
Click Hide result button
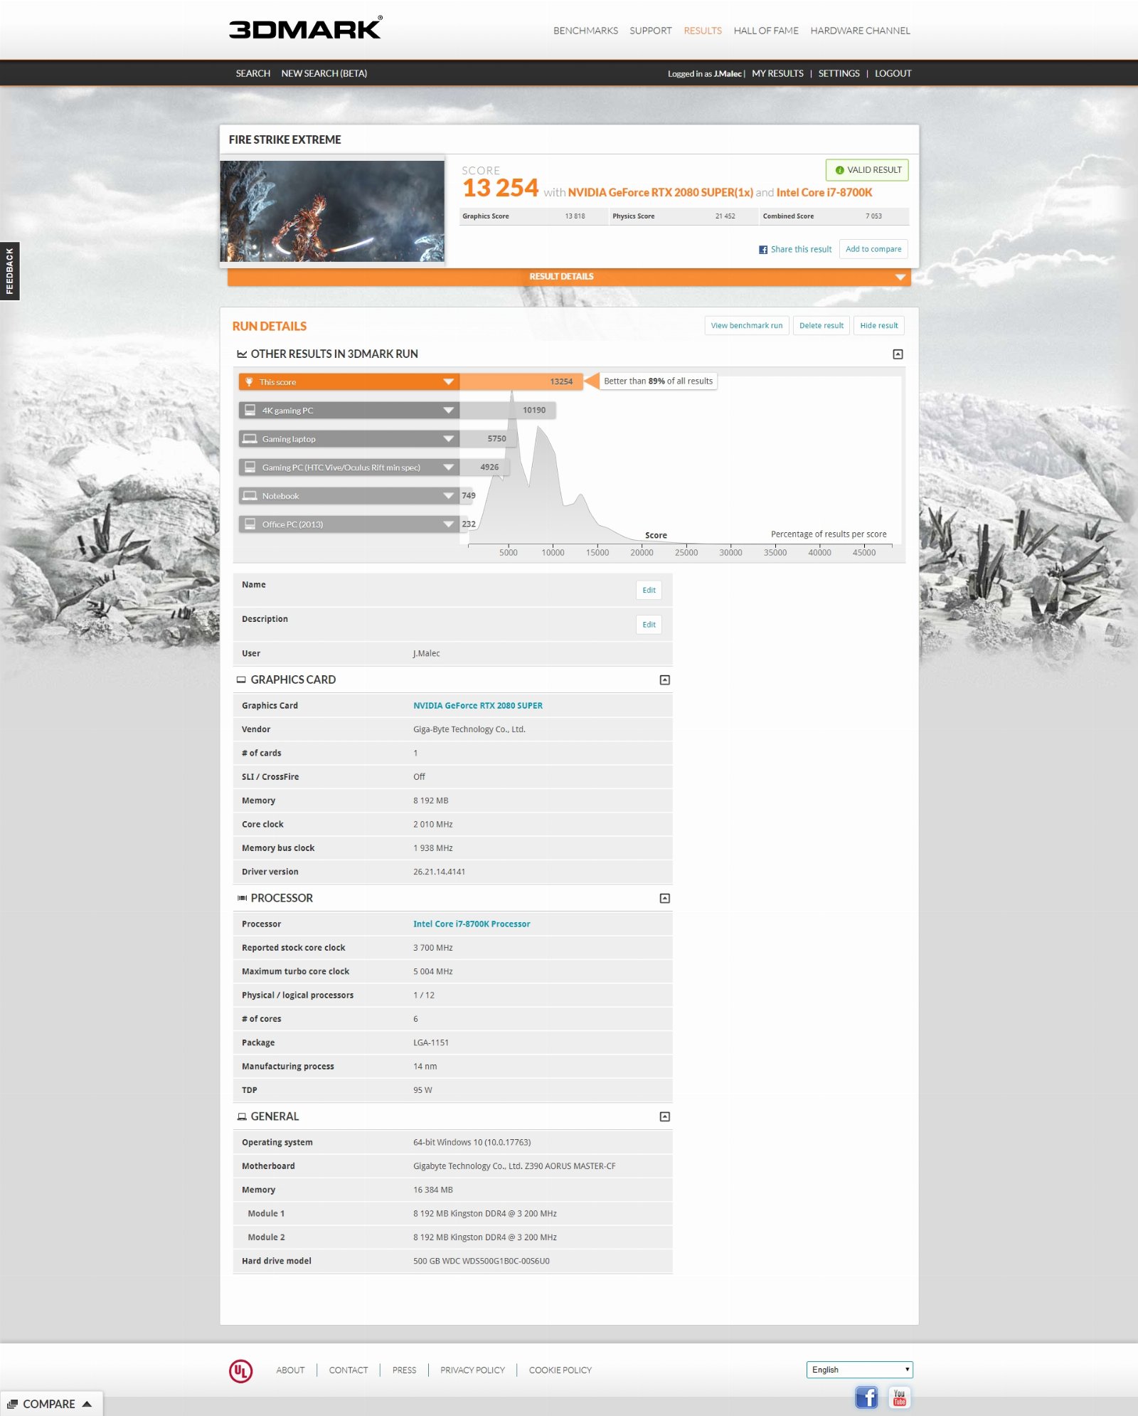[878, 325]
